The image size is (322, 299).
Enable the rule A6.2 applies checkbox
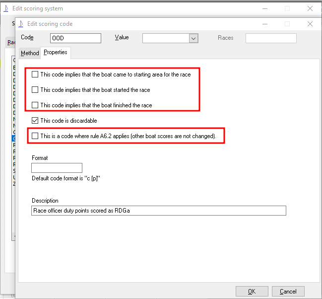35,136
